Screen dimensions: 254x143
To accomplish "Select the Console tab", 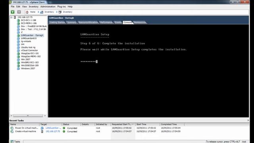I will [128, 22].
